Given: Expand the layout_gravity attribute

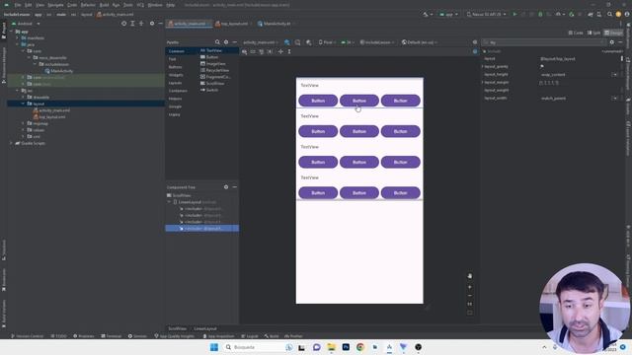Looking at the screenshot, I should pyautogui.click(x=483, y=66).
